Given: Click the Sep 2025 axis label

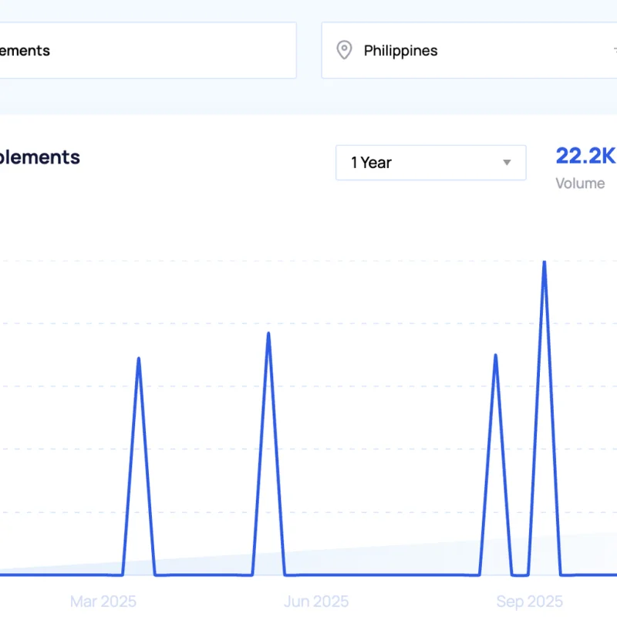Looking at the screenshot, I should point(531,601).
